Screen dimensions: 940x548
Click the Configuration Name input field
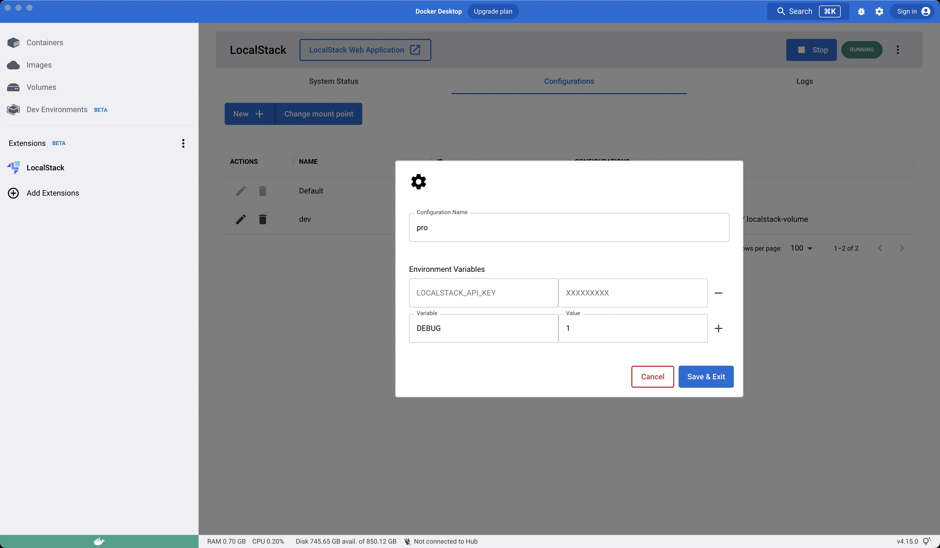pyautogui.click(x=568, y=227)
